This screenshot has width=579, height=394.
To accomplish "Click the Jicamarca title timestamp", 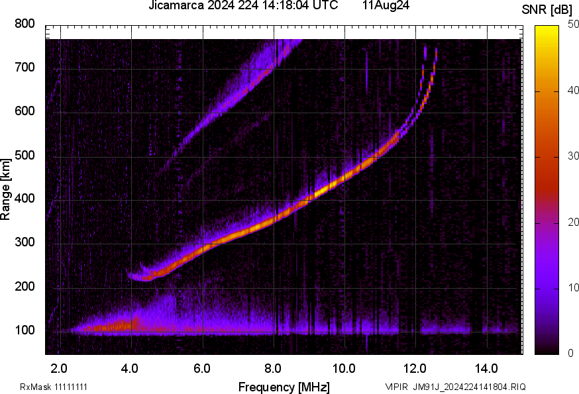I will (243, 5).
